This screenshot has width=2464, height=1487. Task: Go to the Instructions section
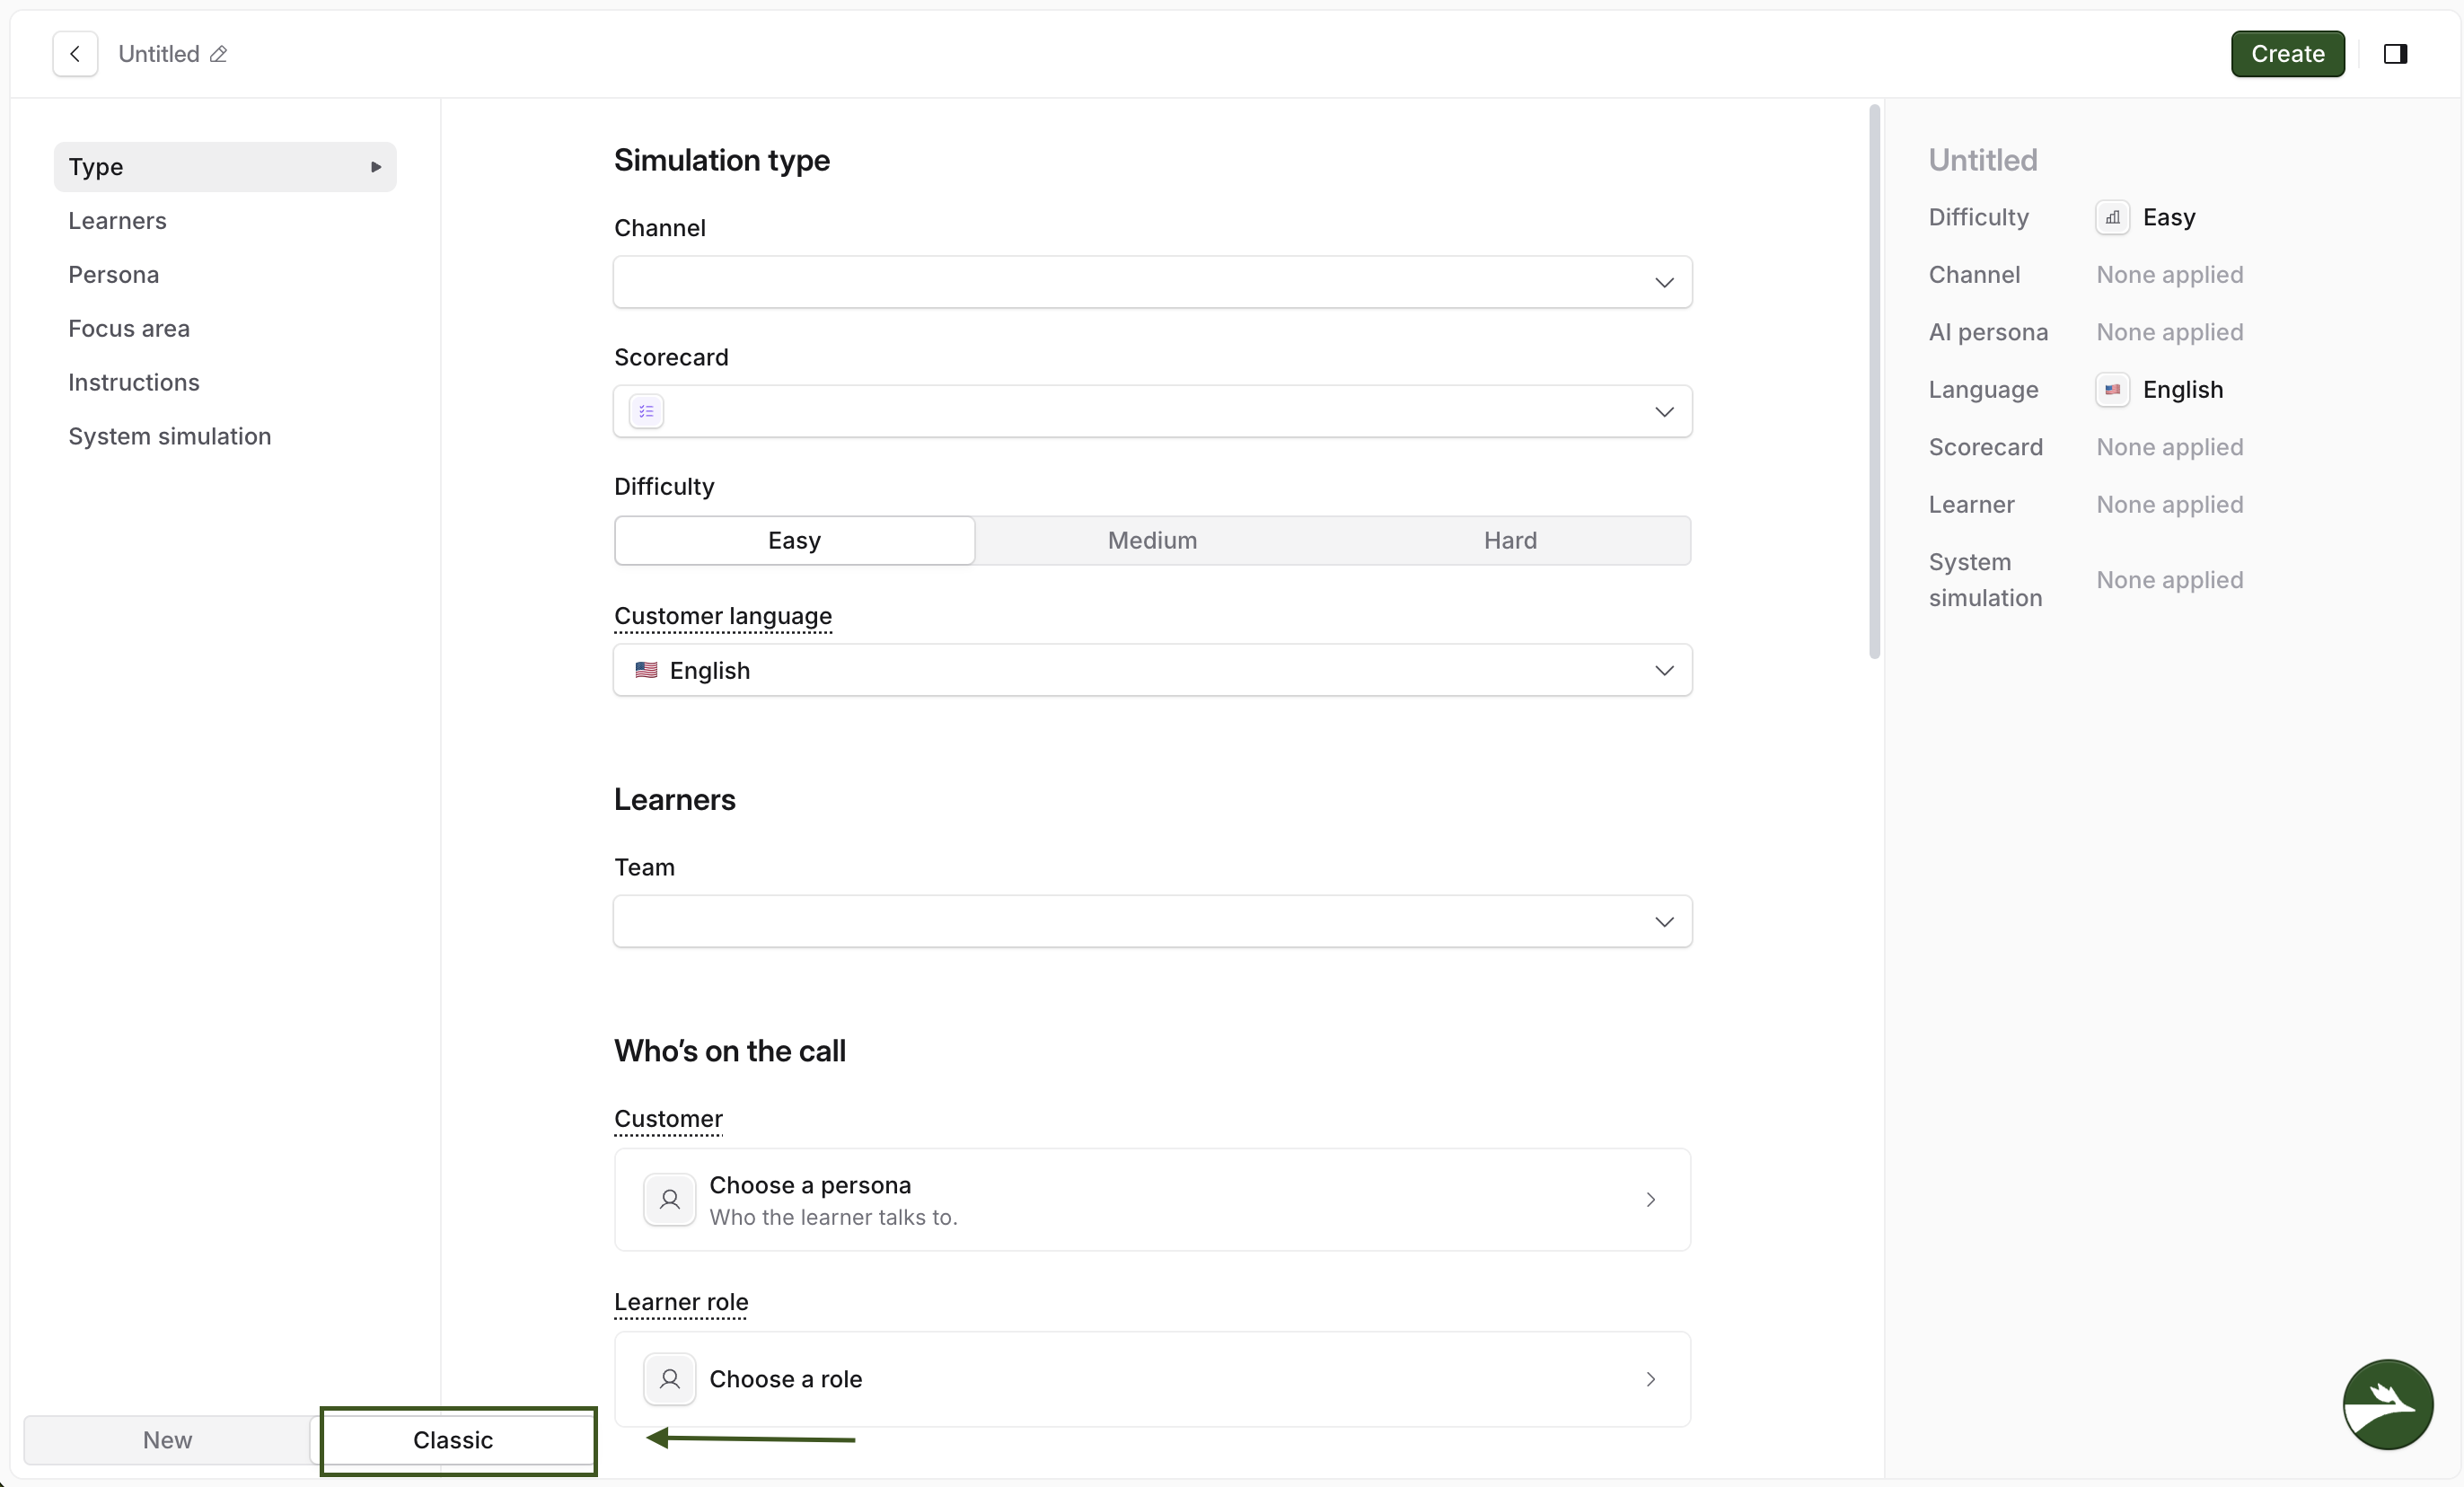coord(134,382)
